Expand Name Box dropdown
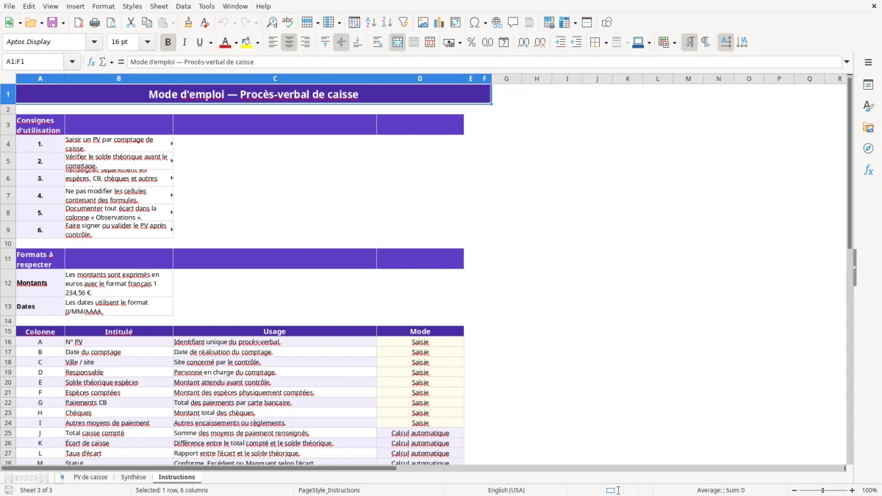The width and height of the screenshot is (882, 496). pyautogui.click(x=72, y=62)
